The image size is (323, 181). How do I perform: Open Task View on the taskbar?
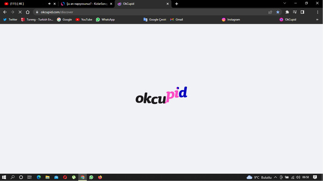click(29, 177)
